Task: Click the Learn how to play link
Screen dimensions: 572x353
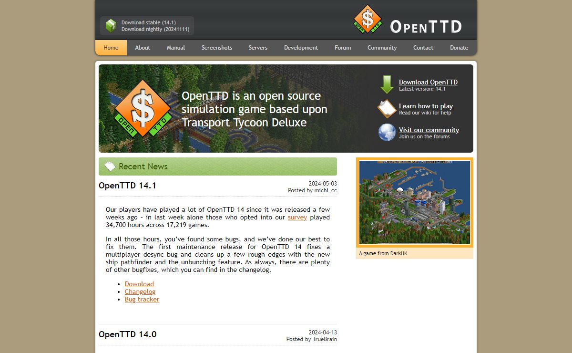Action: tap(426, 106)
